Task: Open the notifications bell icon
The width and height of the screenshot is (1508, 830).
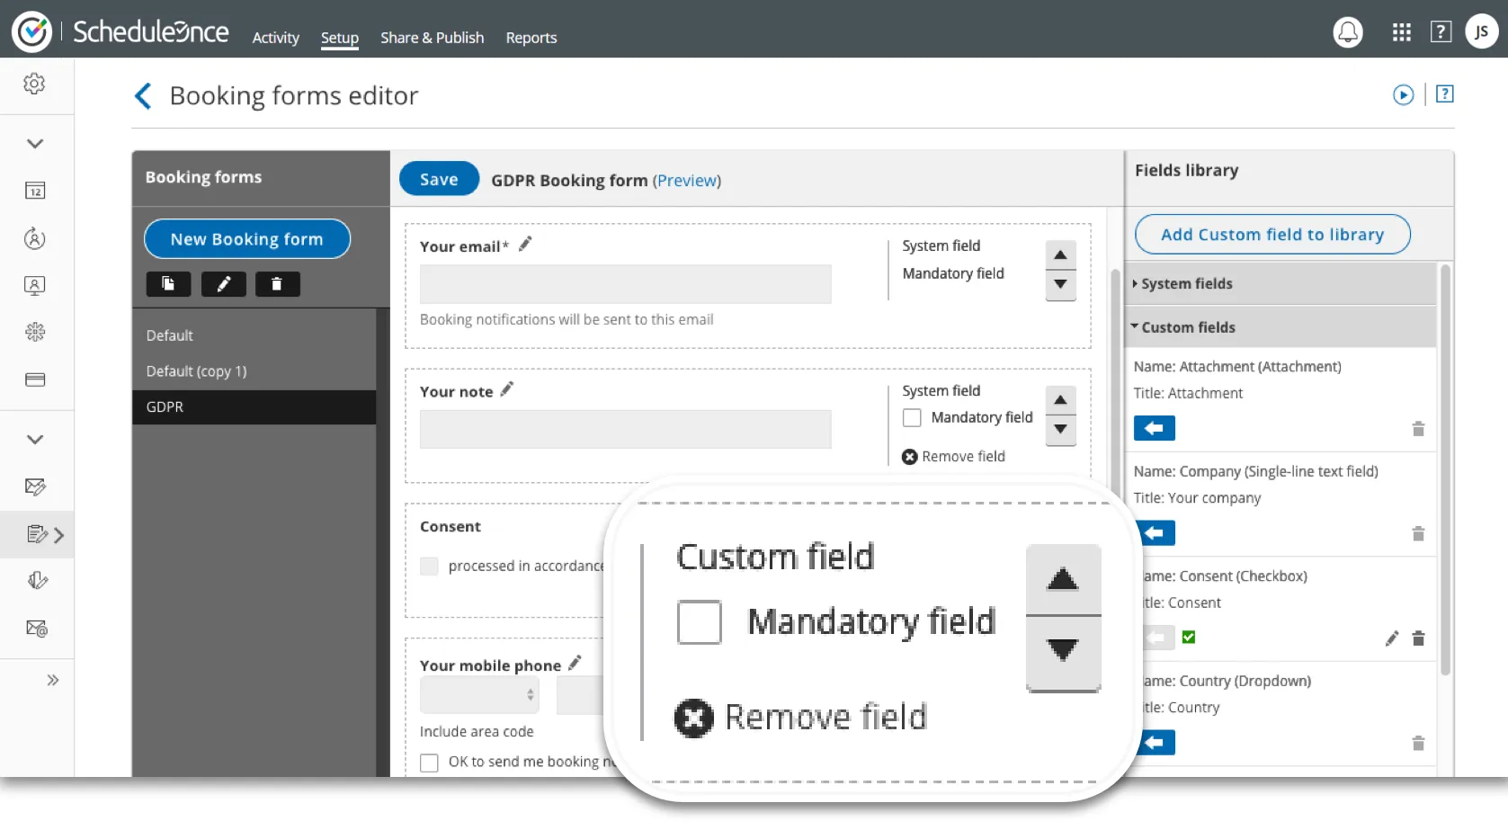Action: [x=1347, y=33]
